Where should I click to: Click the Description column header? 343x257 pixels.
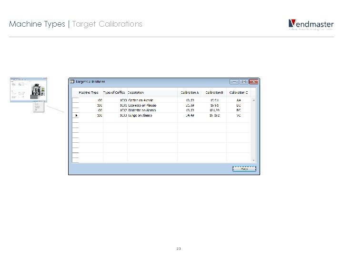pyautogui.click(x=152, y=92)
